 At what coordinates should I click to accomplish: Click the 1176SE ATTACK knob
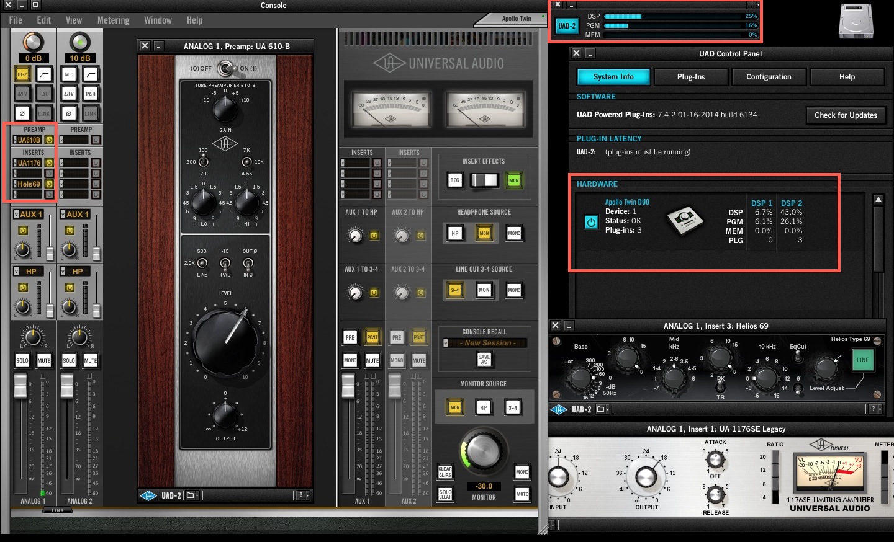tap(715, 460)
